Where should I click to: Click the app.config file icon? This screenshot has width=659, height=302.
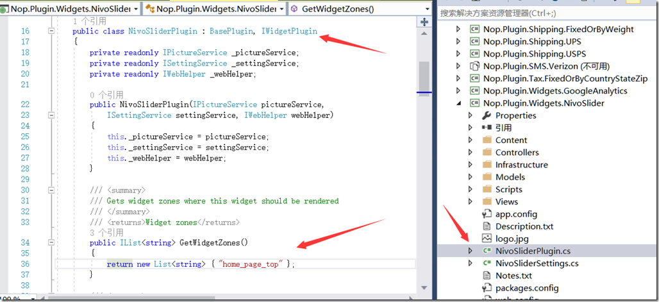[487, 214]
